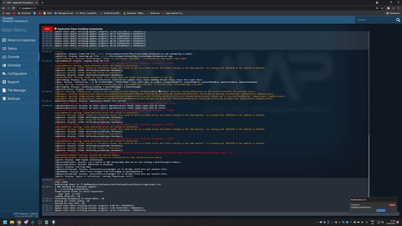Open the Status menu item
Image resolution: width=402 pixels, height=226 pixels.
[19, 48]
